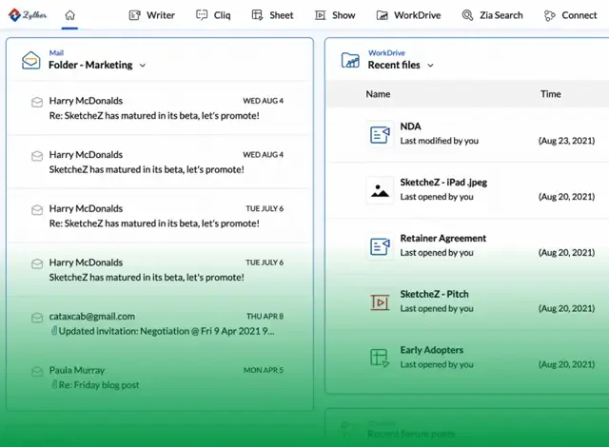
Task: Open the Zylker logo home
Action: pyautogui.click(x=28, y=15)
